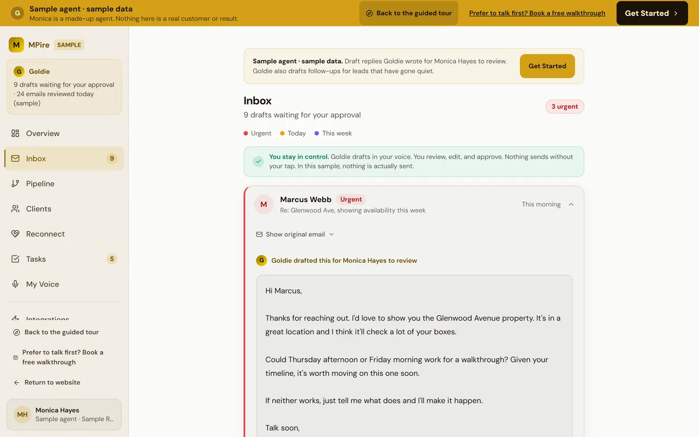Viewport: 699px width, 437px height.
Task: Click the 'This week' legend label
Action: point(337,133)
